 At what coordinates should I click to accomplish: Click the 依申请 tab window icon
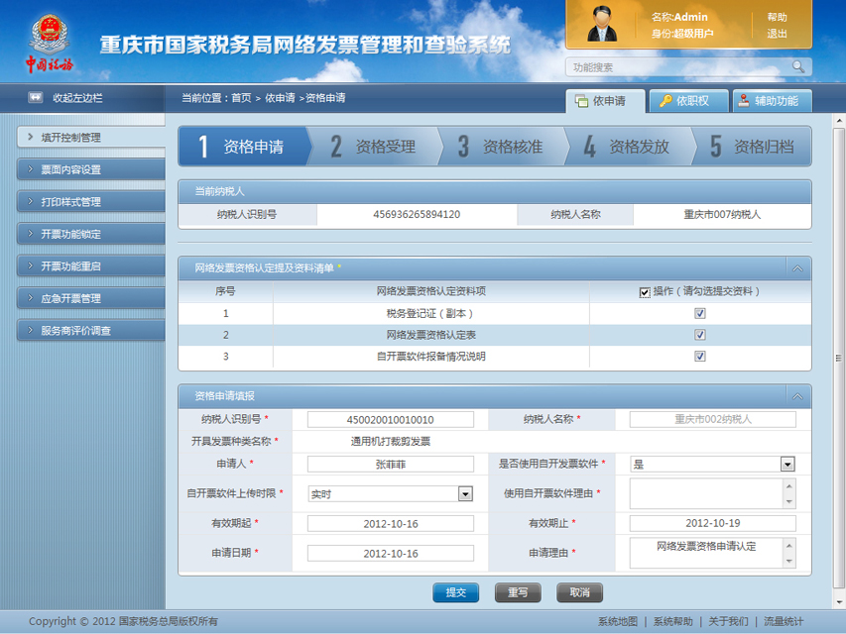point(581,101)
